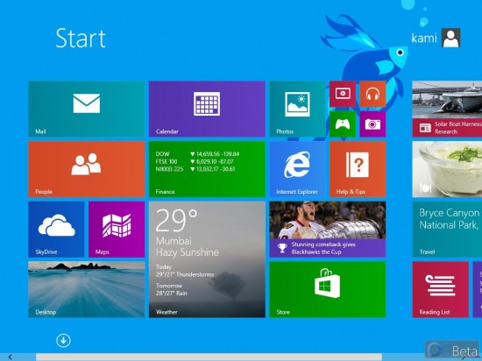This screenshot has width=482, height=361.
Task: Open Bryce Canyon Travel tile
Action: pos(447,230)
